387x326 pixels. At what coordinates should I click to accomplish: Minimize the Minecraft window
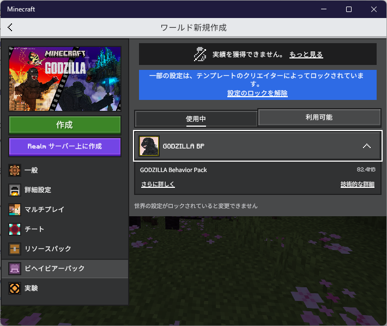point(324,9)
